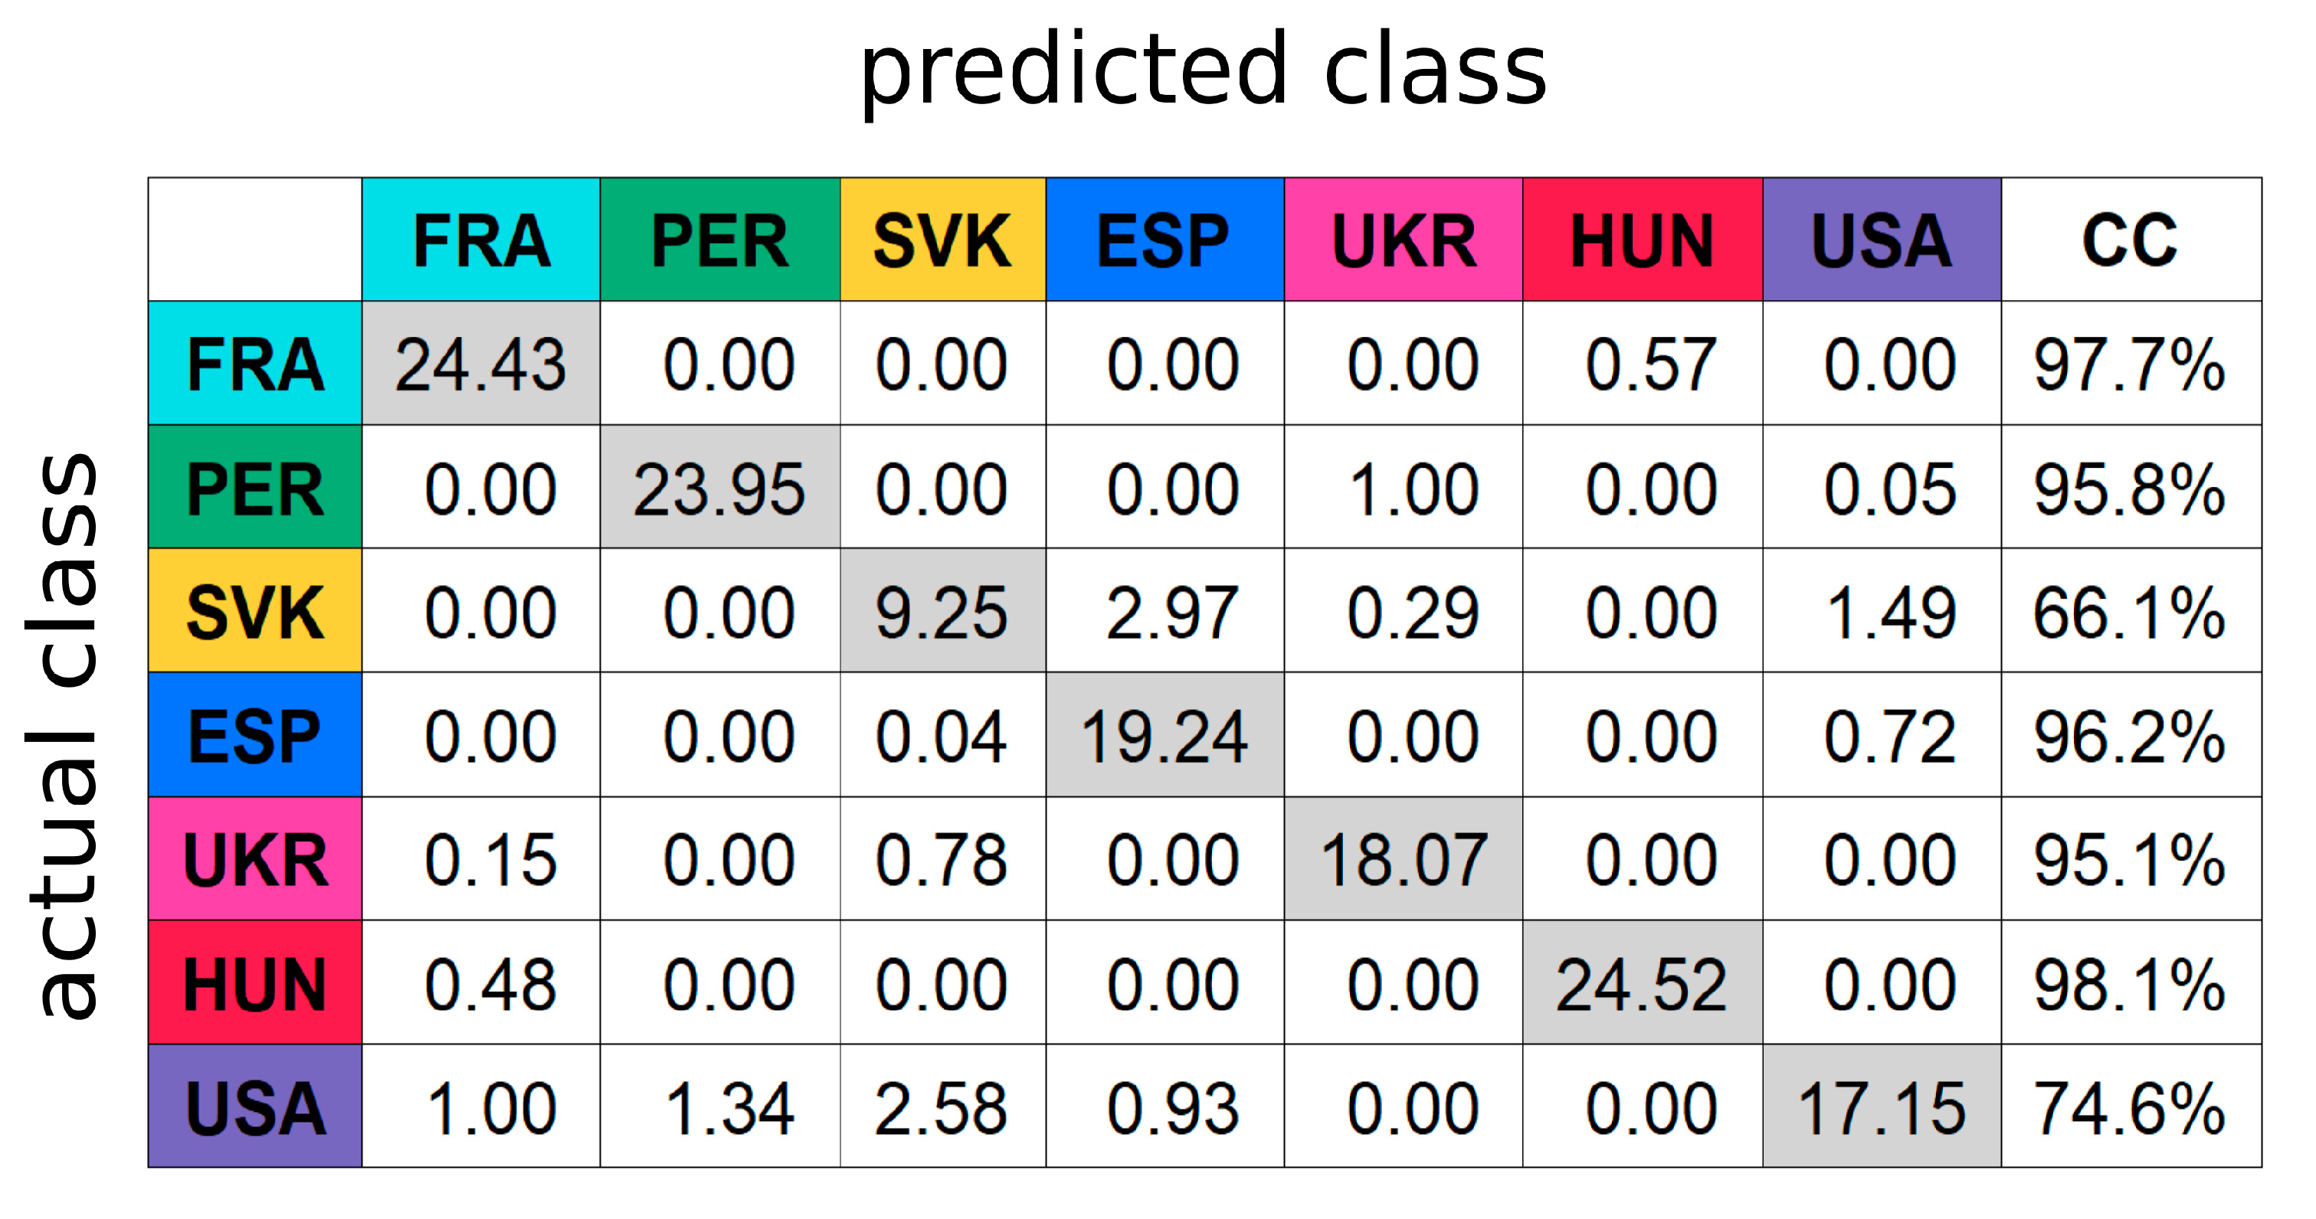2316x1219 pixels.
Task: Click the "actual class" axis label
Action: (x=63, y=735)
